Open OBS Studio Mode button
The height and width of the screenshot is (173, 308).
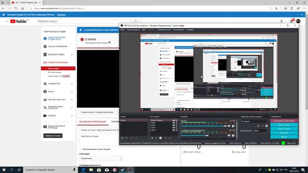pyautogui.click(x=284, y=129)
